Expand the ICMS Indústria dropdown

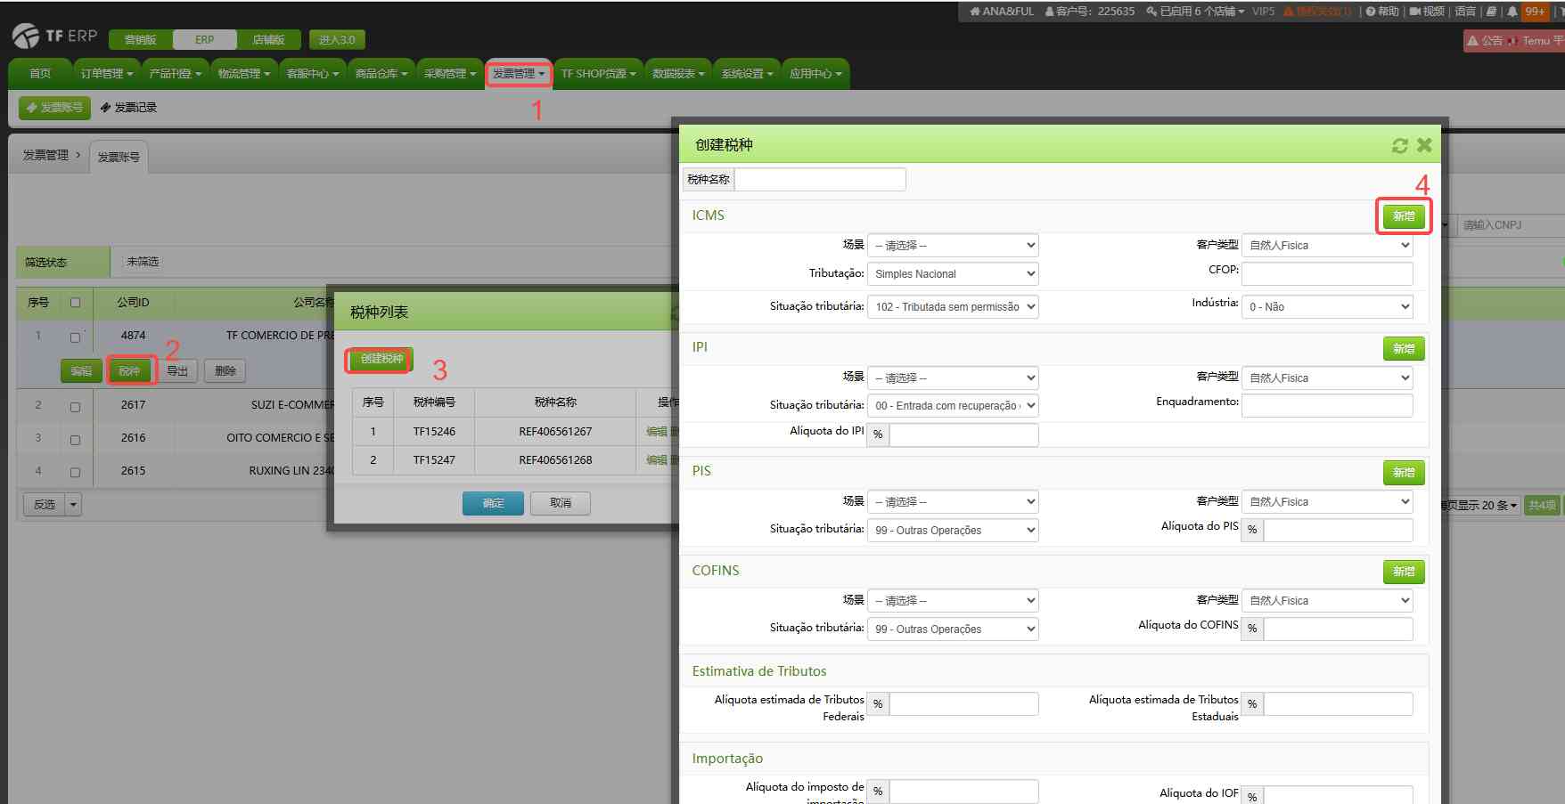1327,306
